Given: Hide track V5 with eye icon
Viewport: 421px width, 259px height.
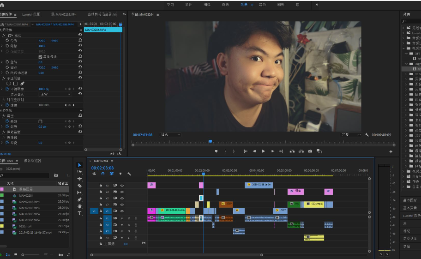Looking at the screenshot, I should (x=122, y=186).
